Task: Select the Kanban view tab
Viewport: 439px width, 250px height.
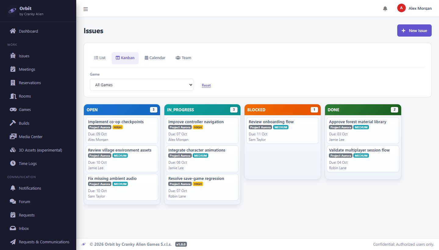Action: [x=125, y=58]
